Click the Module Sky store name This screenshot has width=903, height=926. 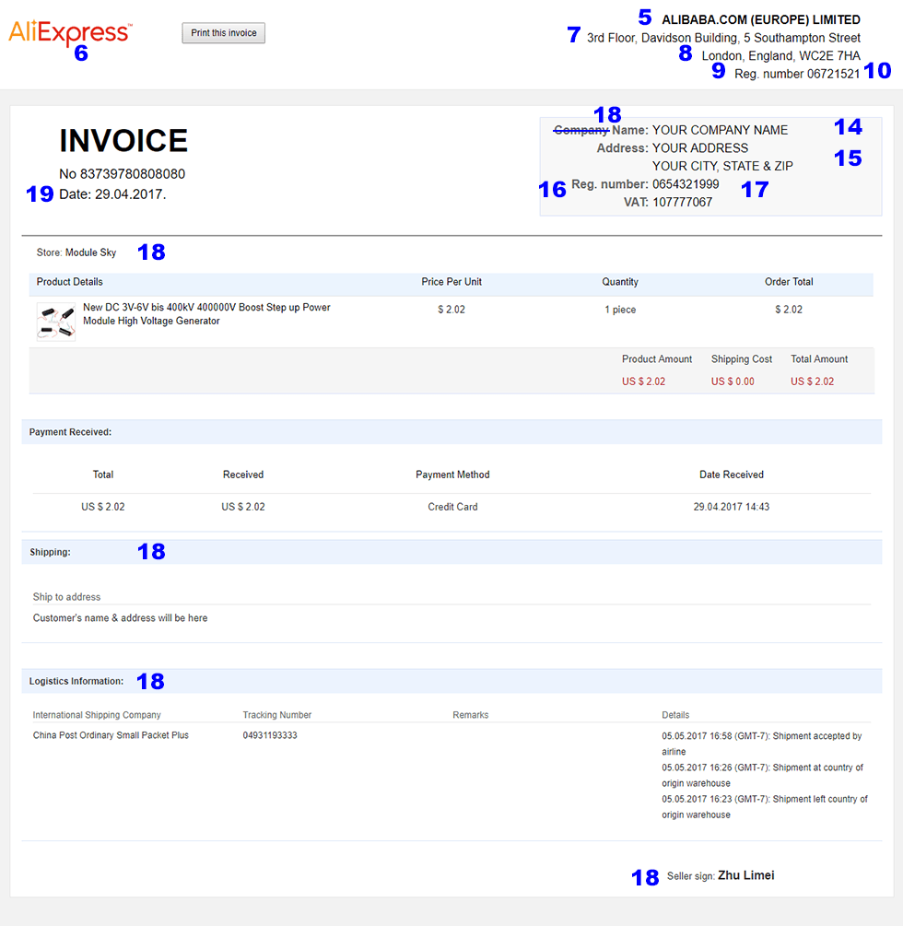tap(90, 252)
